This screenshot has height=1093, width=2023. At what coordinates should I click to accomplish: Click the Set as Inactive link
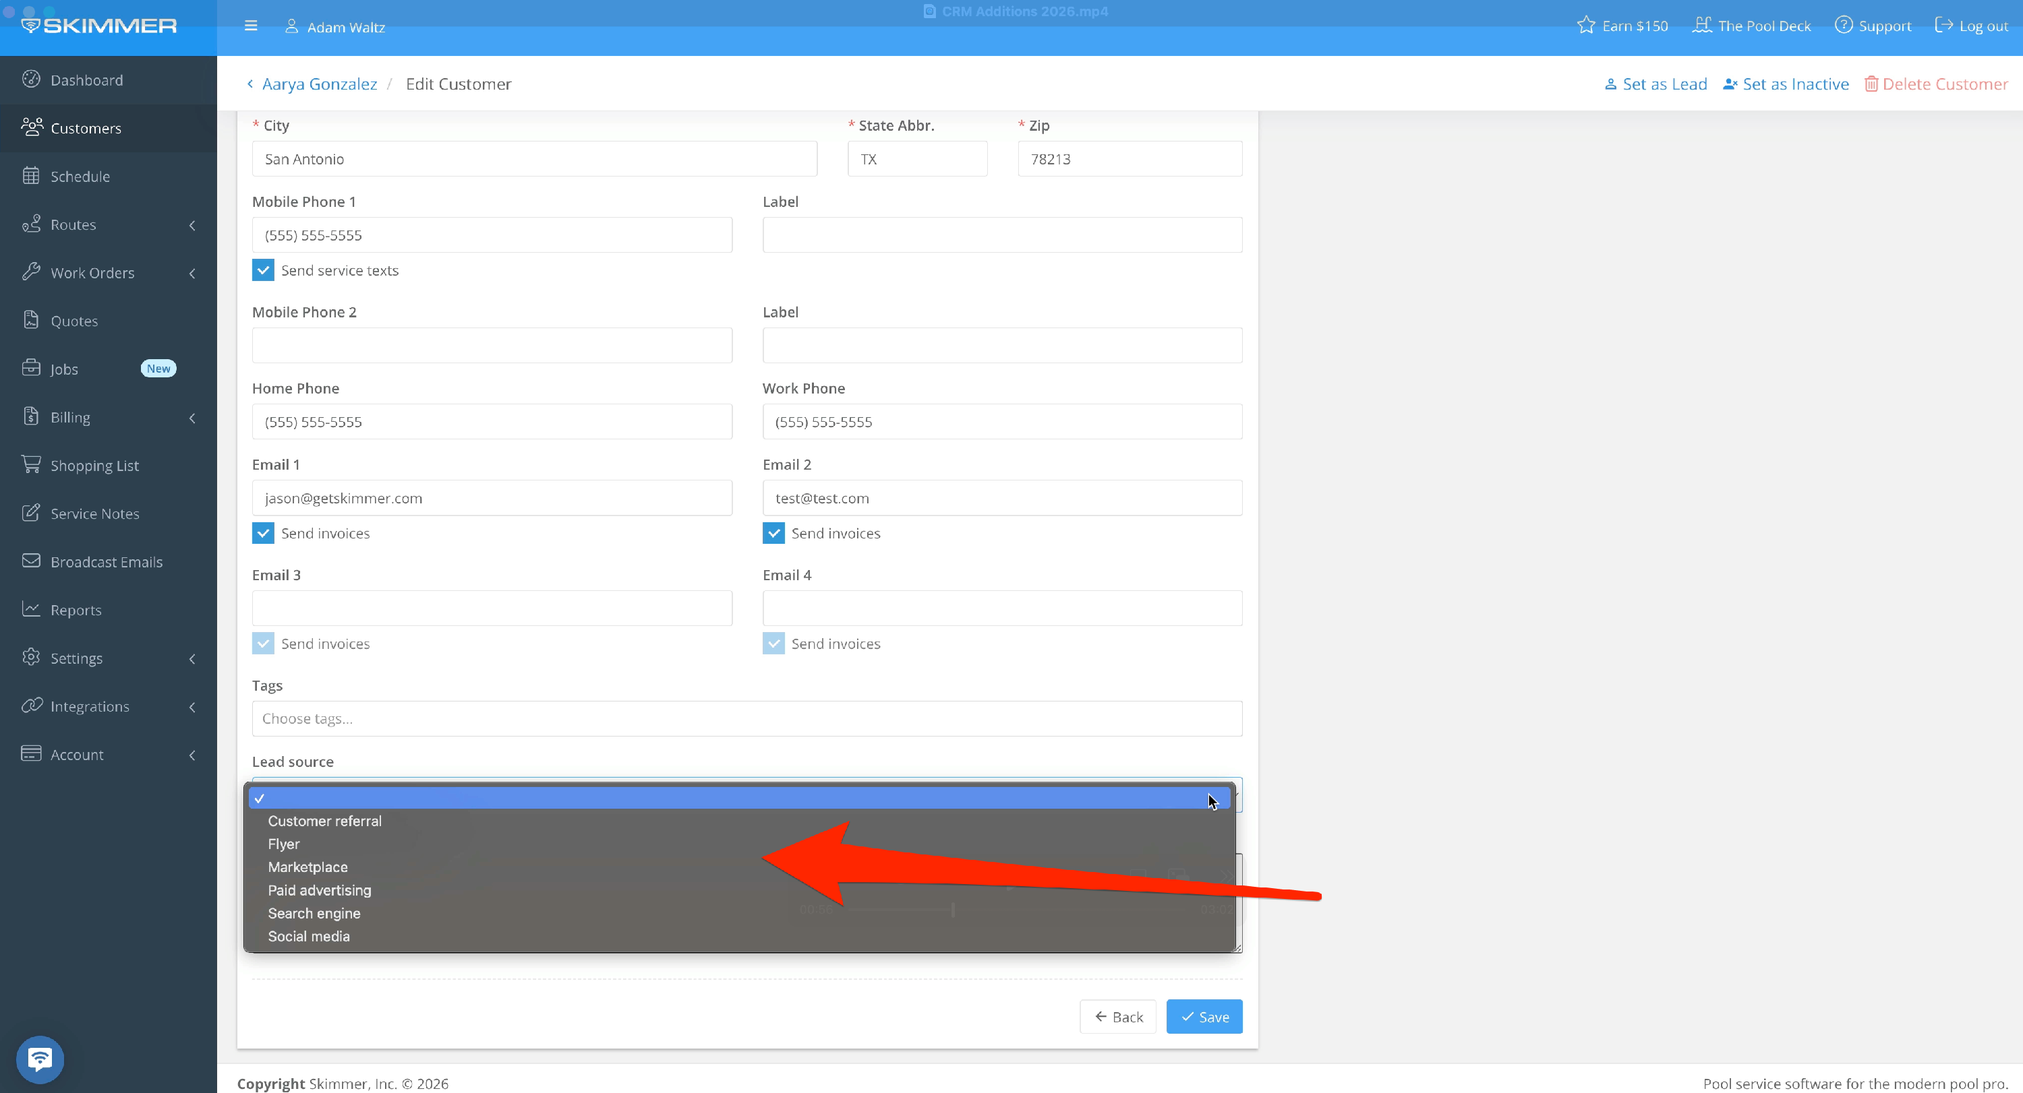coord(1786,84)
